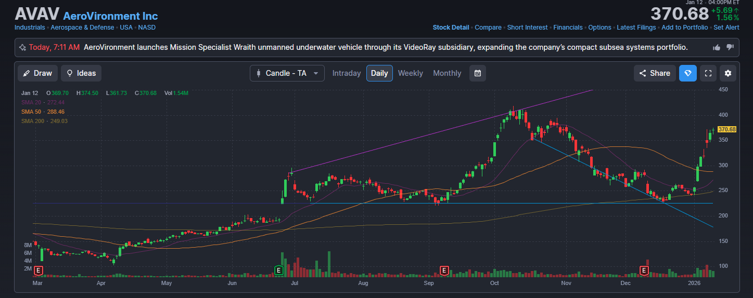Open the Draw tools
The height and width of the screenshot is (298, 753).
point(37,73)
